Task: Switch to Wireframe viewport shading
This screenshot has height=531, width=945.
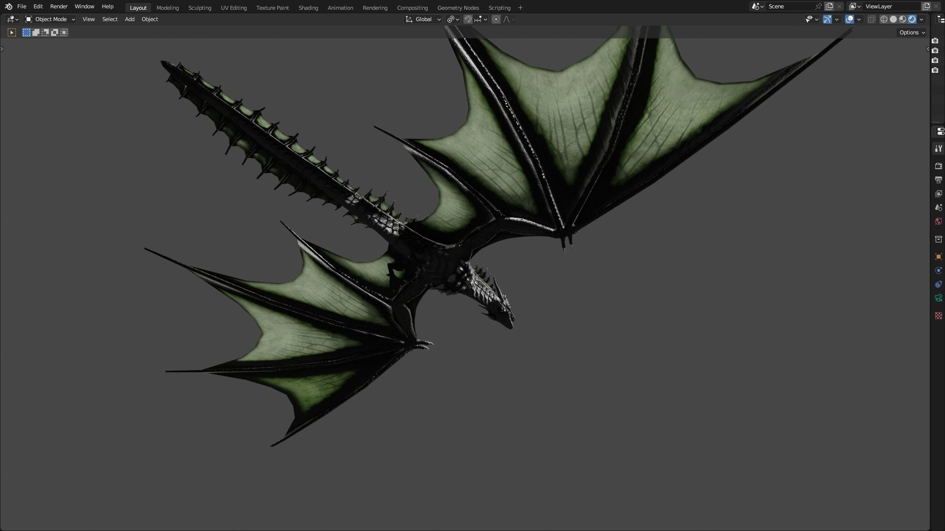Action: [884, 19]
